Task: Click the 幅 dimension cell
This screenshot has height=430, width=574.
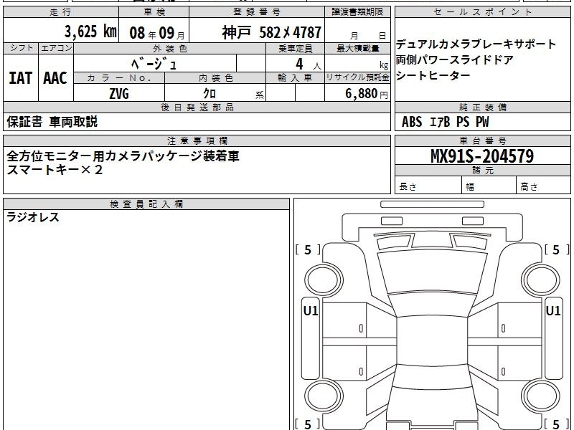Action: tap(489, 185)
